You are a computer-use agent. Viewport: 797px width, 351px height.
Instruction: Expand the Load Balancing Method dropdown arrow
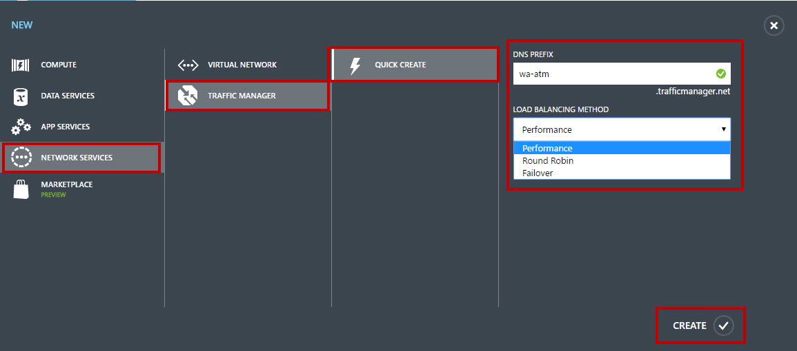723,129
